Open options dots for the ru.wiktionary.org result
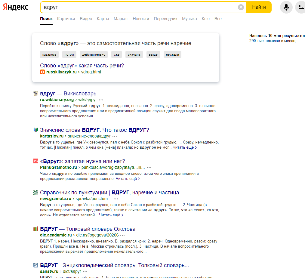The image size is (305, 278). coord(101,100)
